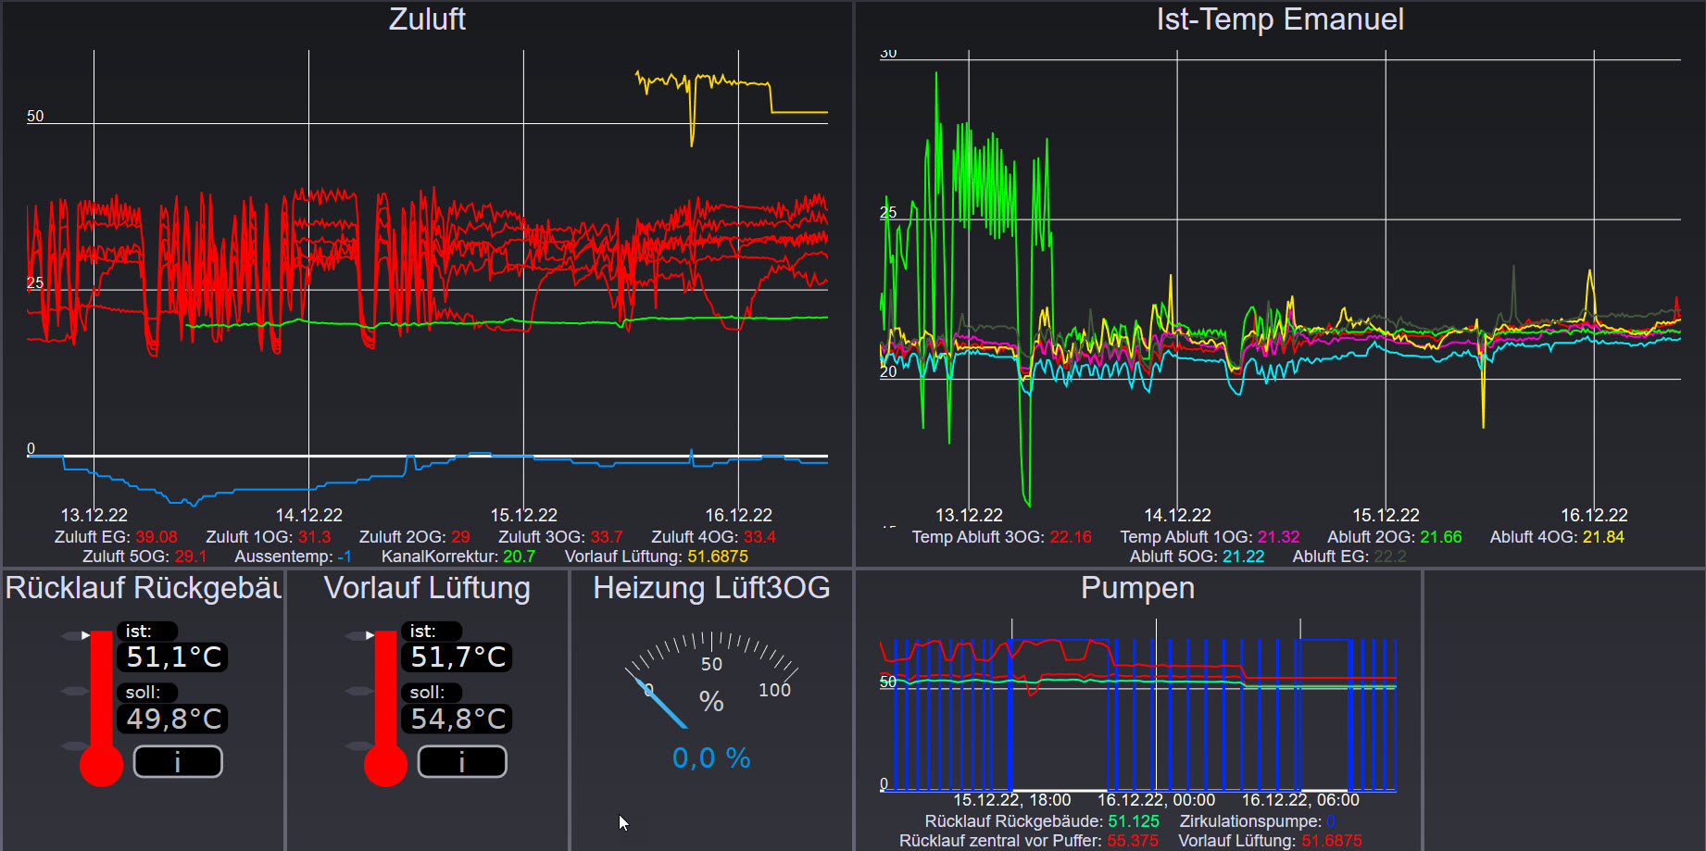This screenshot has height=851, width=1706.
Task: Click the Zuluft chart title
Action: tap(427, 19)
